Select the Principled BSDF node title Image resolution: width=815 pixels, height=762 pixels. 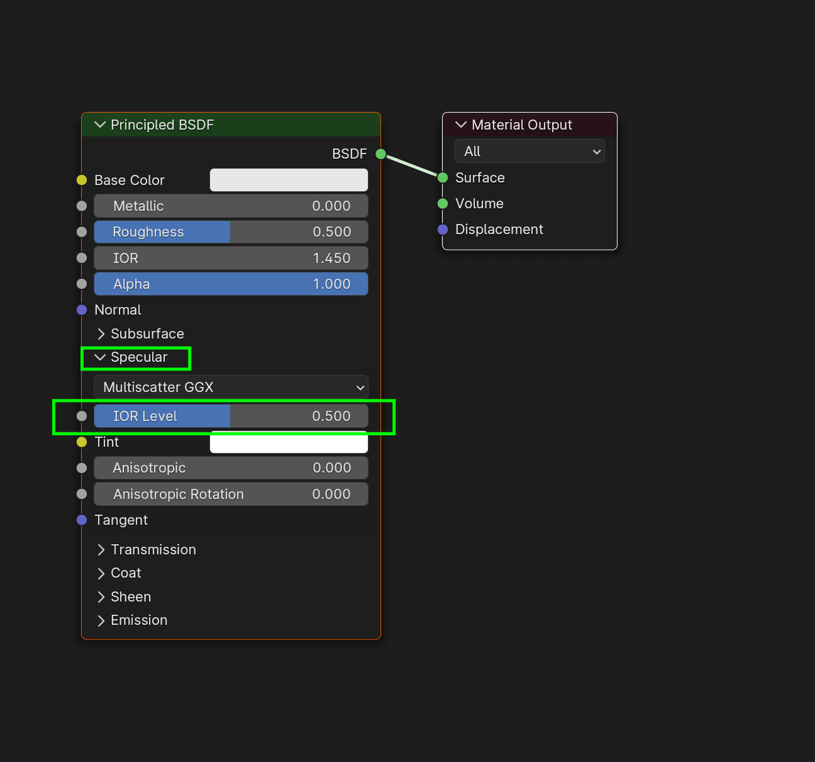coord(162,125)
